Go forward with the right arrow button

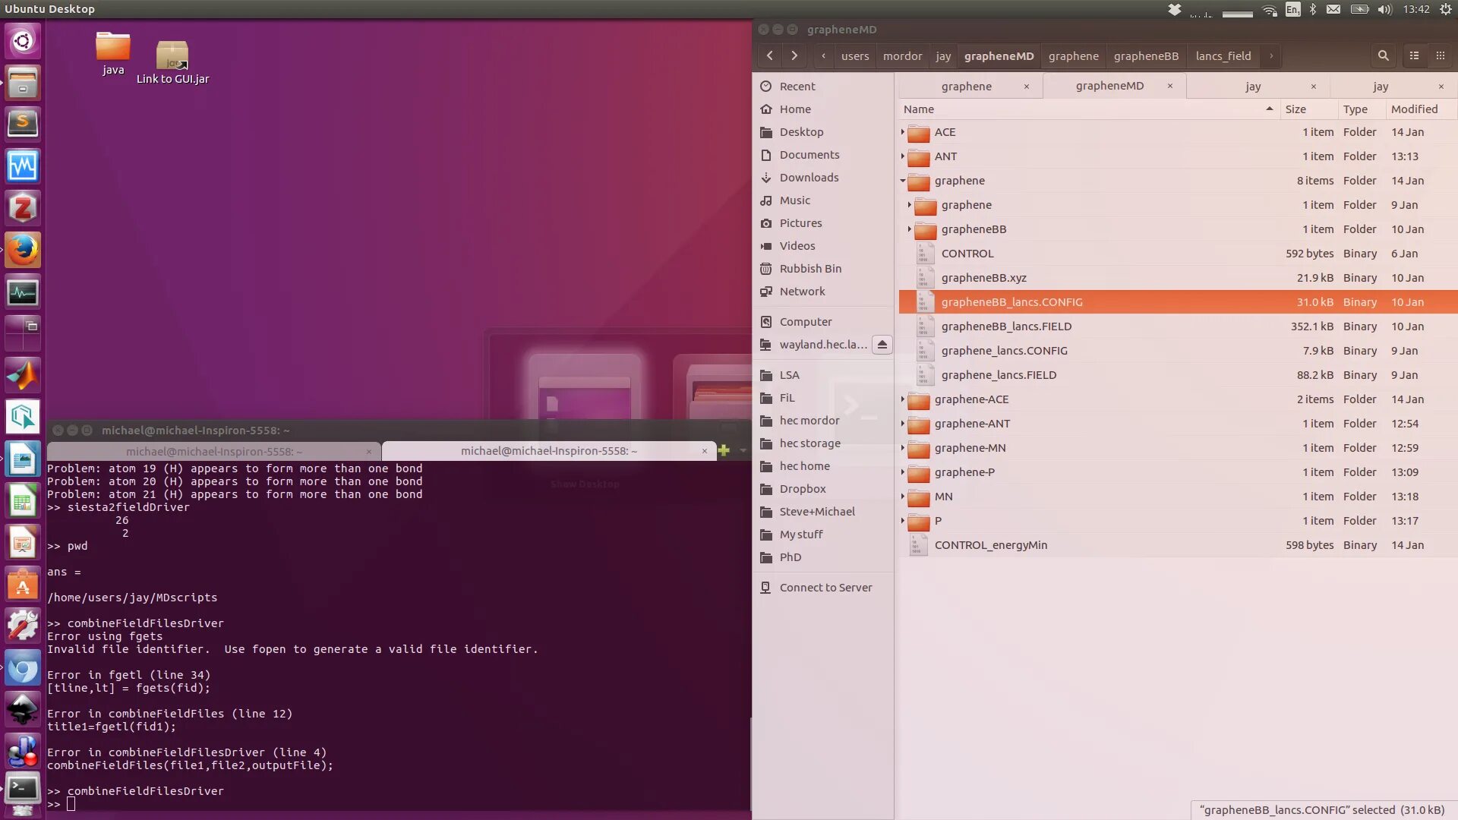click(794, 55)
